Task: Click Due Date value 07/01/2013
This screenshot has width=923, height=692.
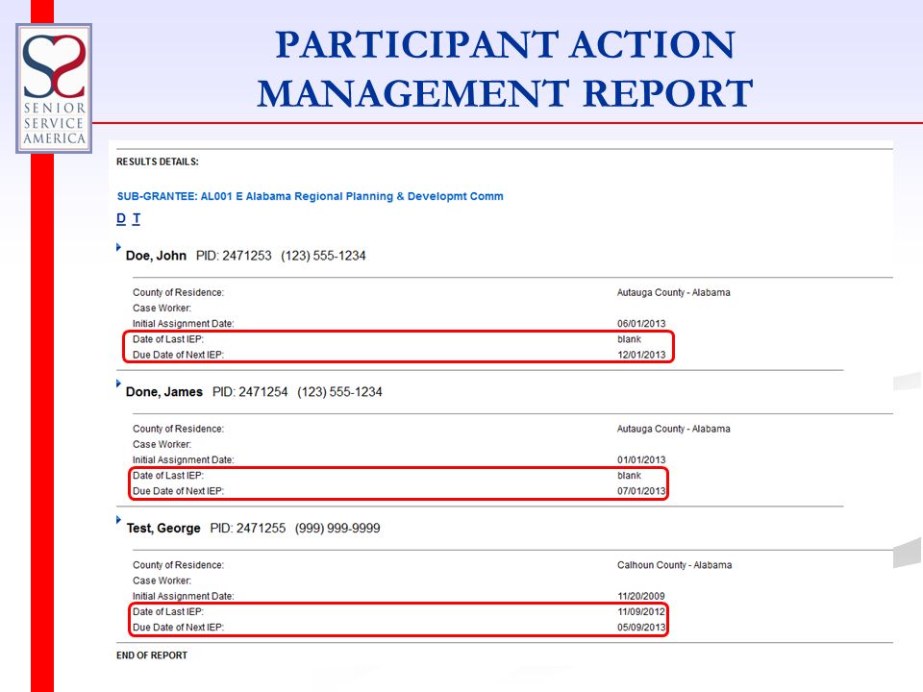Action: coord(641,491)
